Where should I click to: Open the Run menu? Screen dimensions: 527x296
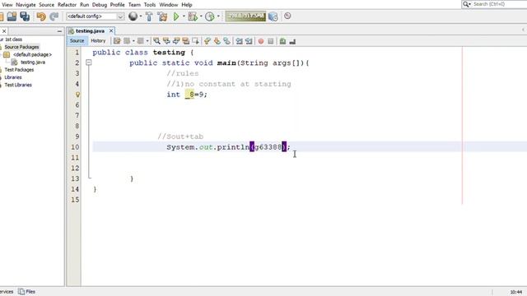click(x=84, y=5)
